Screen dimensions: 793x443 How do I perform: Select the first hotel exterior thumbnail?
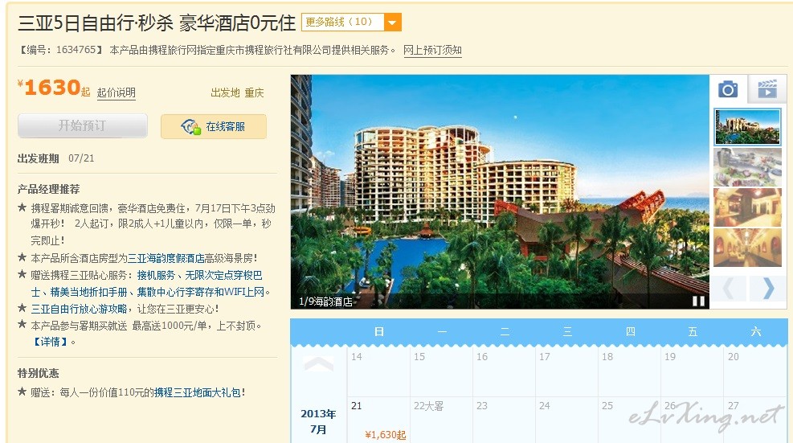747,127
